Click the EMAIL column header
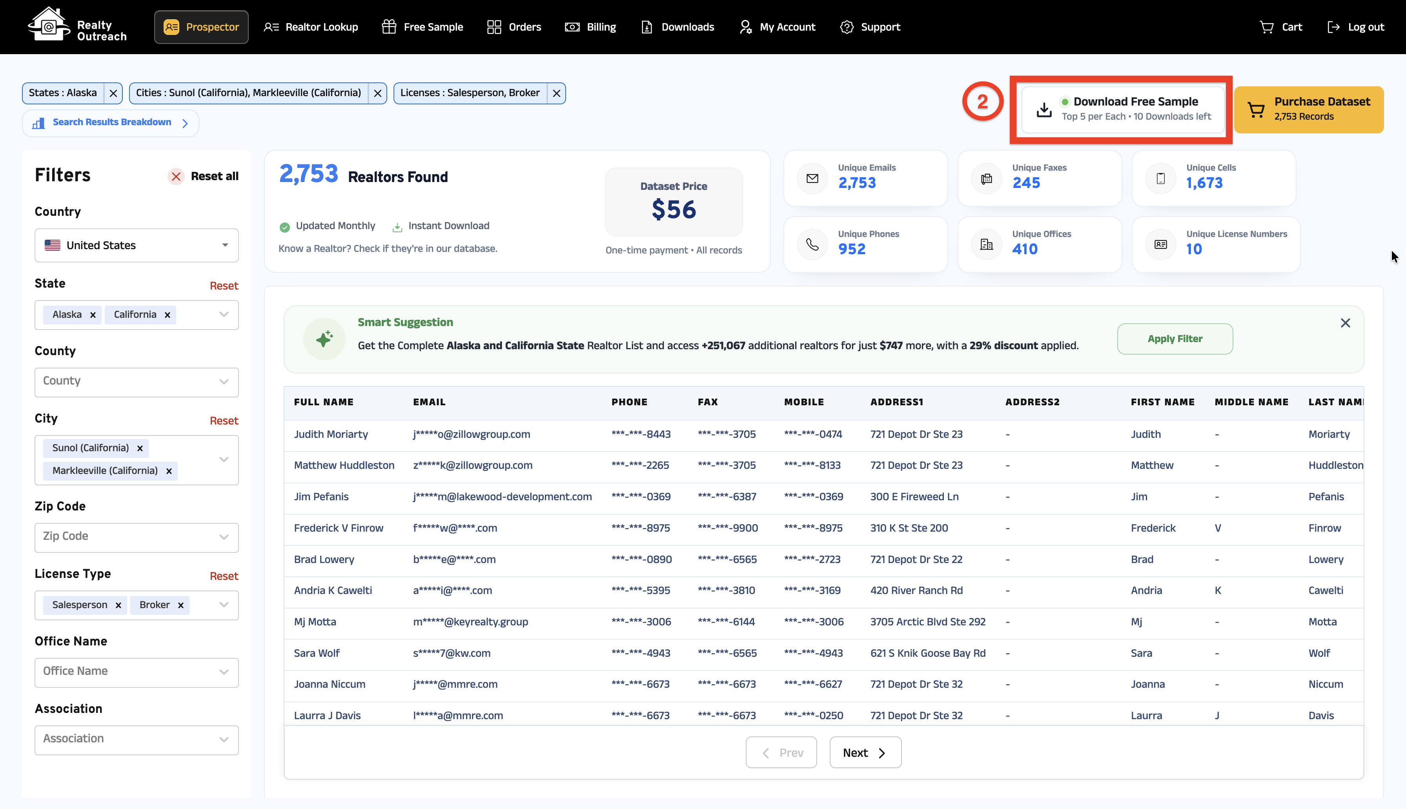The height and width of the screenshot is (809, 1406). point(430,402)
